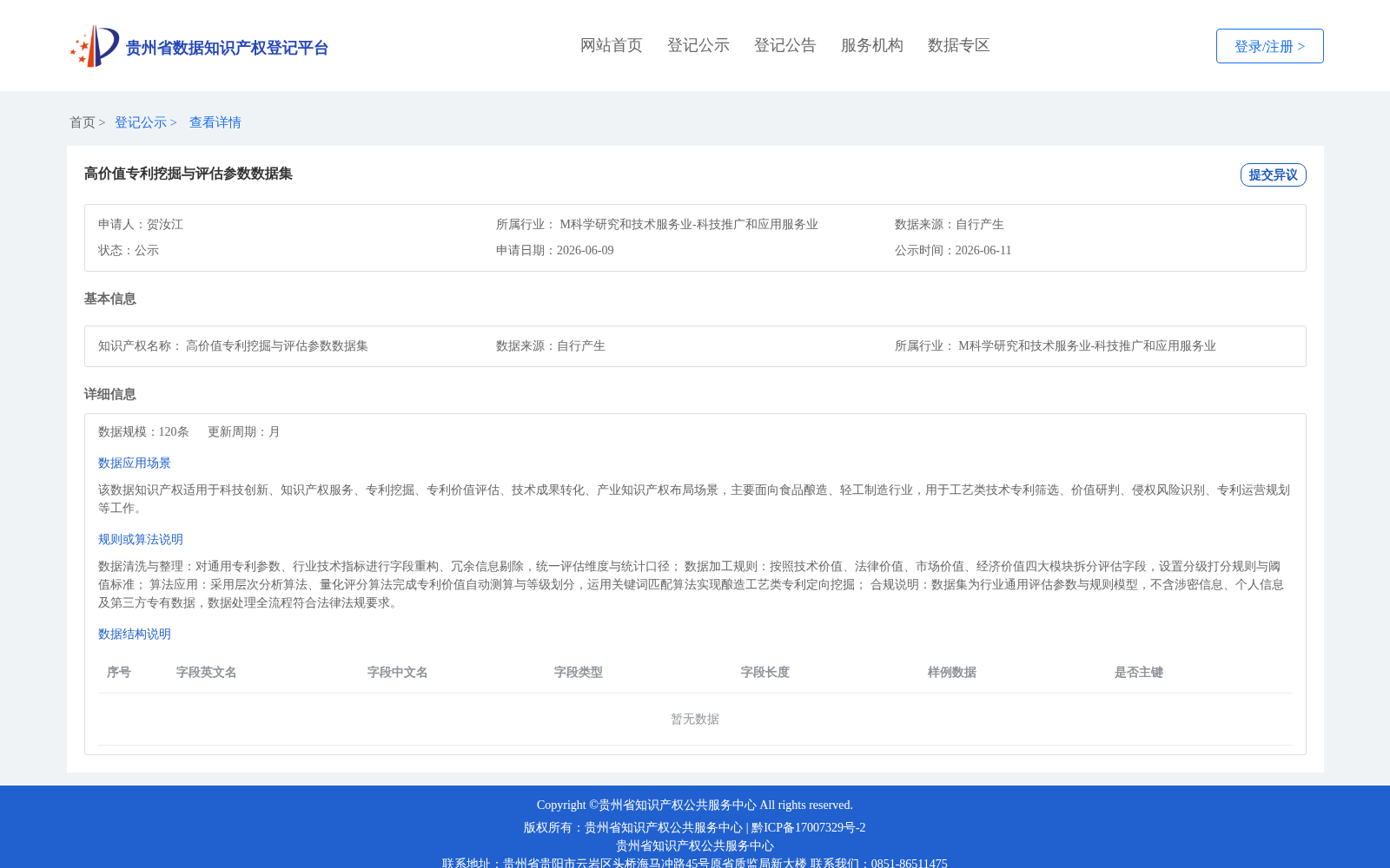Click the 字段英文名 column header
The width and height of the screenshot is (1390, 868).
pyautogui.click(x=207, y=672)
